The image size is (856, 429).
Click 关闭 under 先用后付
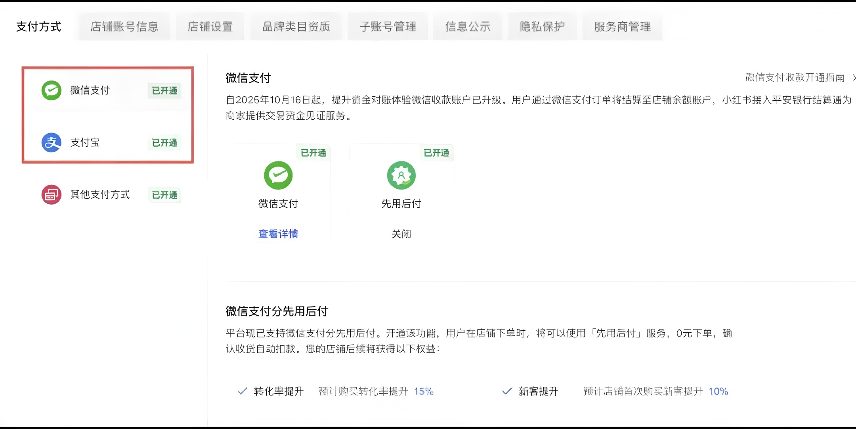coord(401,234)
